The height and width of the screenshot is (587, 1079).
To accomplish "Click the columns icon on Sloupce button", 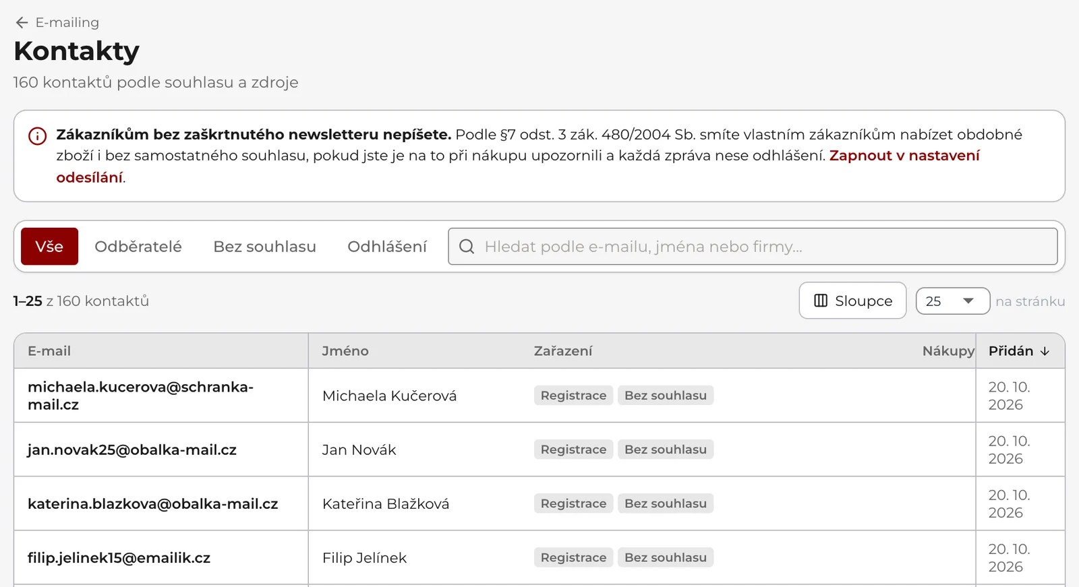I will point(821,301).
